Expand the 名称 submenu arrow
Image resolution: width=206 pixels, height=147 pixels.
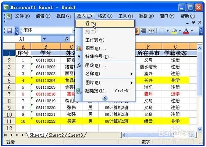[132, 74]
